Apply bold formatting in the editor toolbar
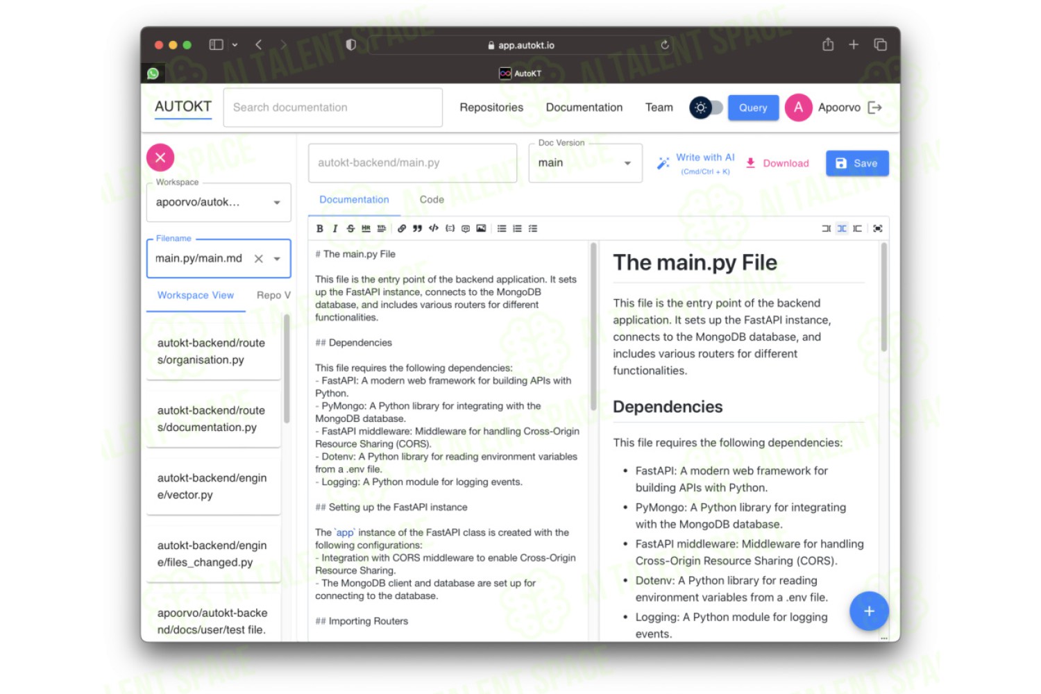The height and width of the screenshot is (694, 1041). point(320,228)
